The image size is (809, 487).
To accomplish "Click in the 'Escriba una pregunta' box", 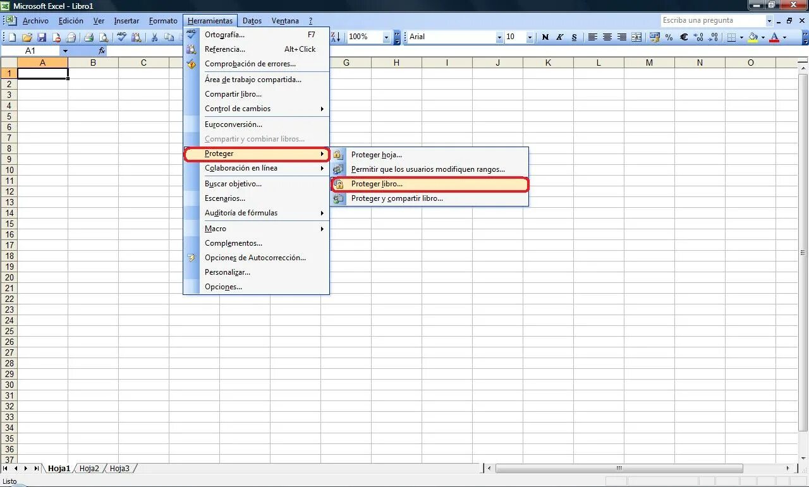I will [x=712, y=21].
